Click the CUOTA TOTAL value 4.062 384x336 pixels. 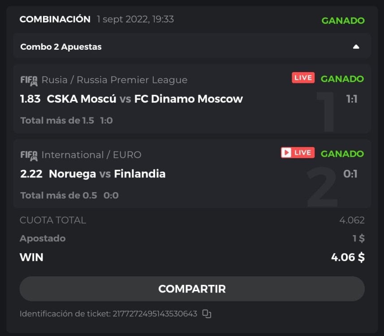pos(352,220)
